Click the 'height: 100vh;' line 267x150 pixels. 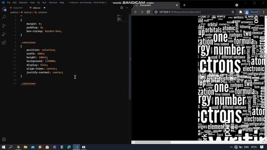(x=37, y=57)
